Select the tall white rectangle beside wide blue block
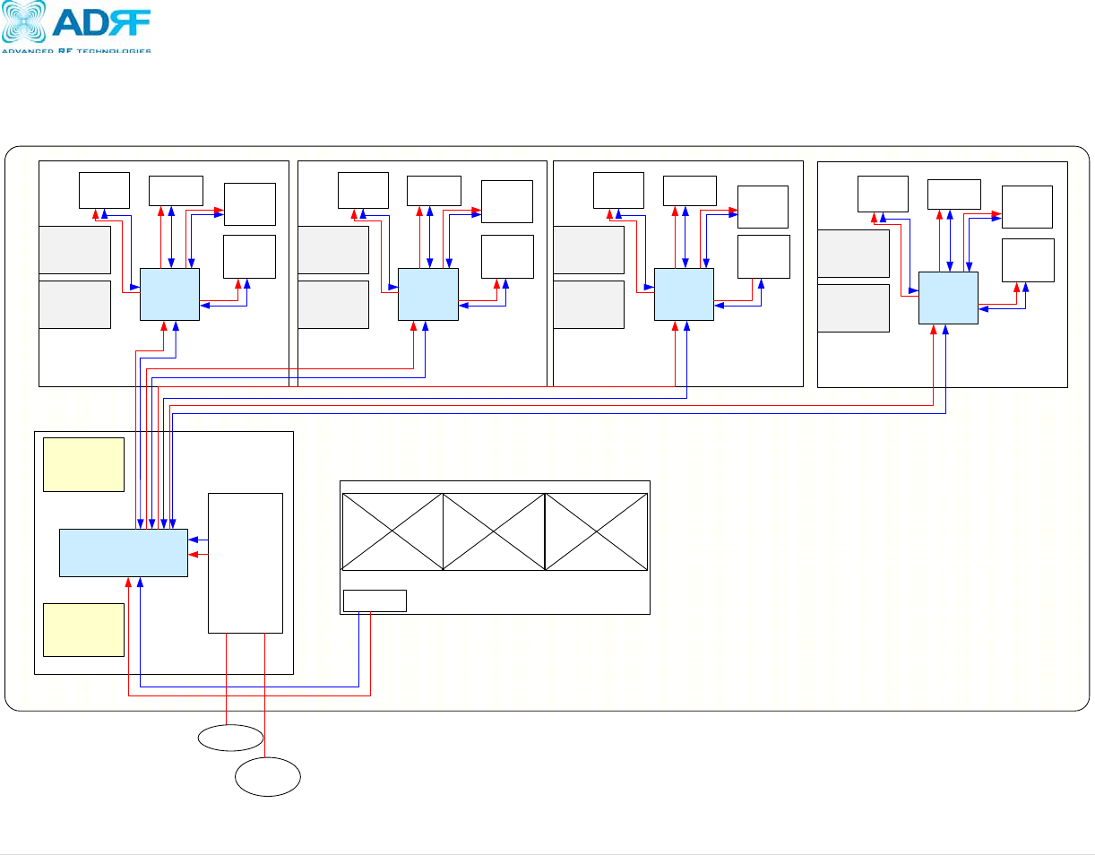The image size is (1095, 855). (x=246, y=563)
